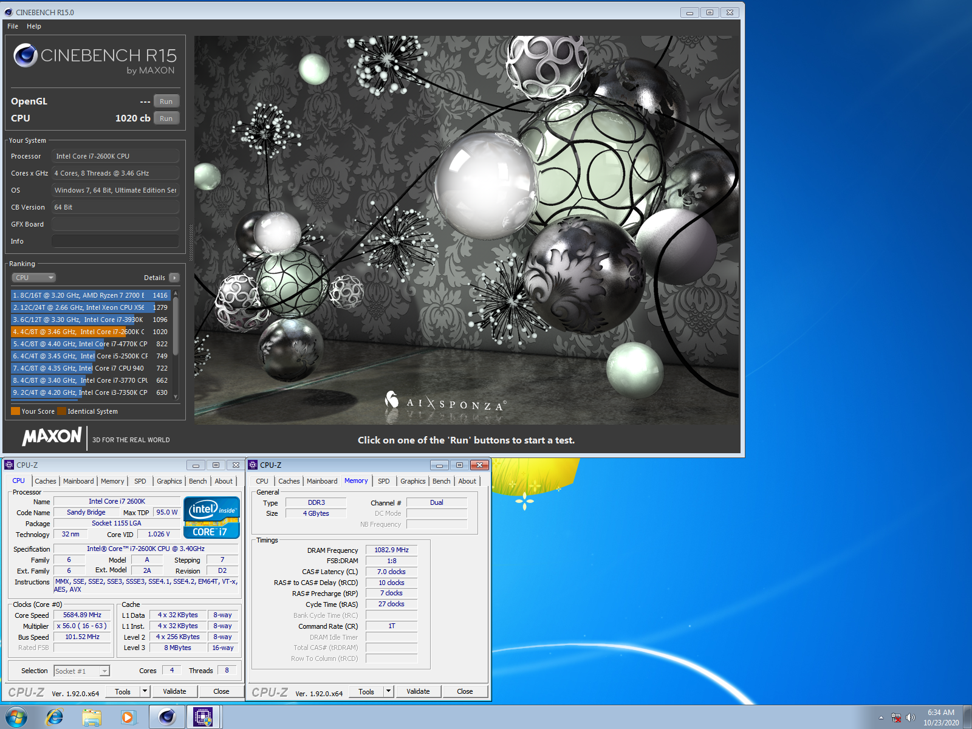Switch to CPU-Z taskbar icon
Image resolution: width=972 pixels, height=729 pixels.
(x=204, y=717)
